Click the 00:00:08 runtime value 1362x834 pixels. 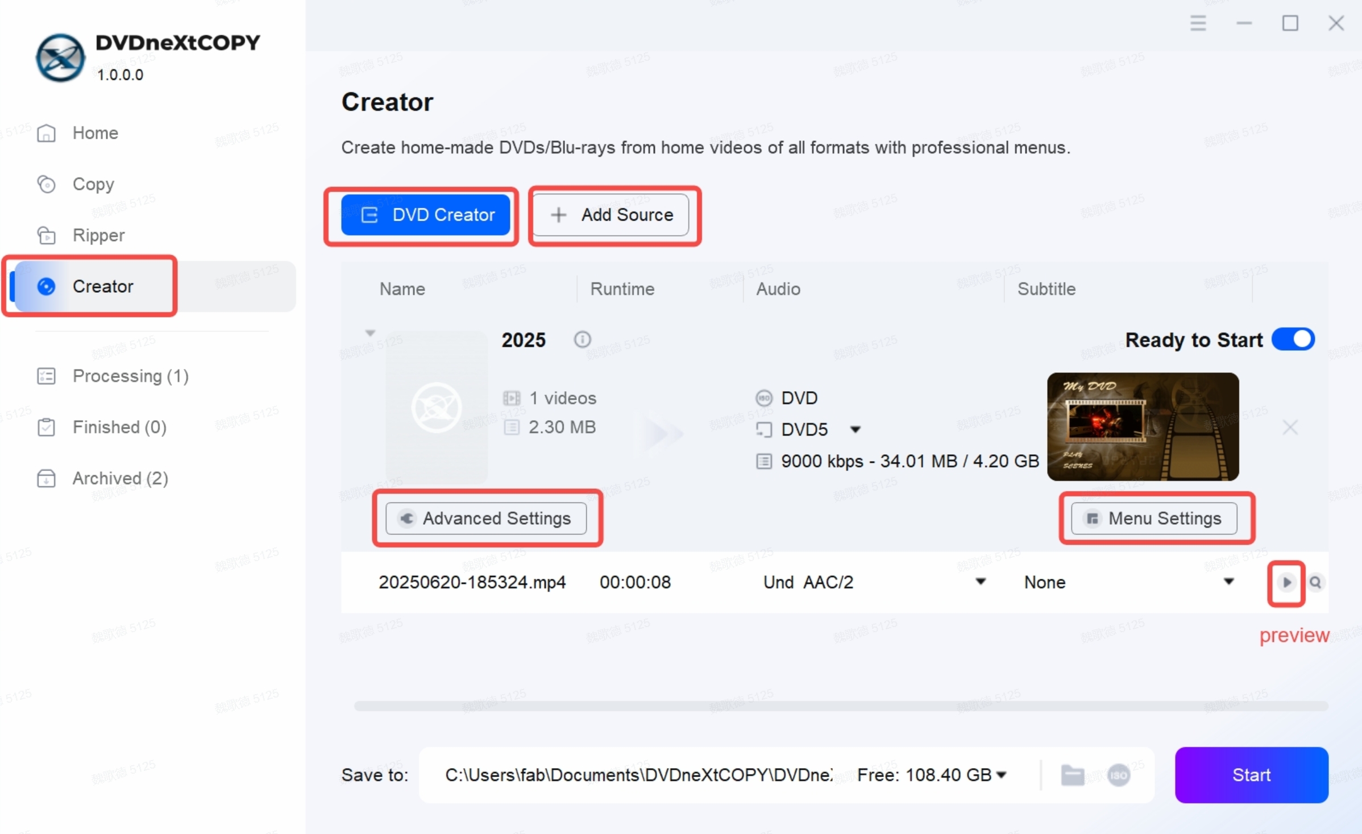point(635,582)
